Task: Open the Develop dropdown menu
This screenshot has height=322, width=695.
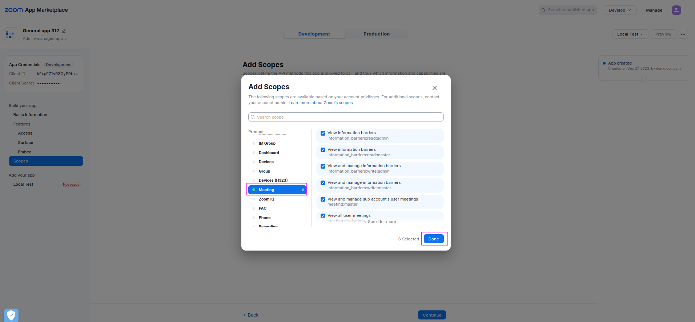Action: 620,10
